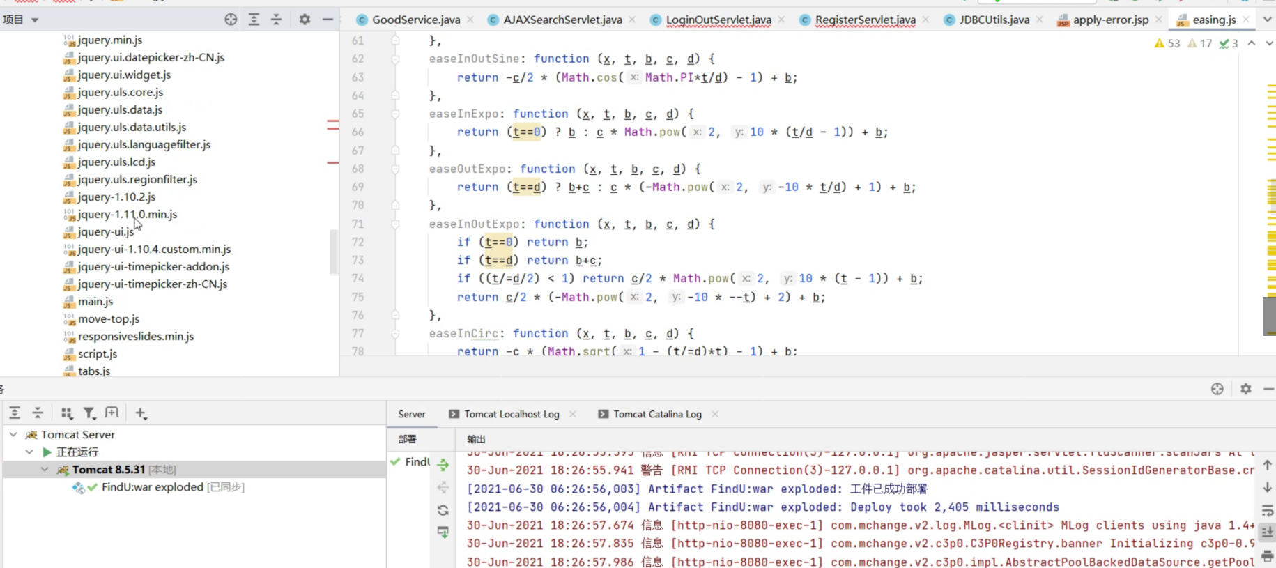Hide the project tool window
1276x568 pixels.
[328, 20]
